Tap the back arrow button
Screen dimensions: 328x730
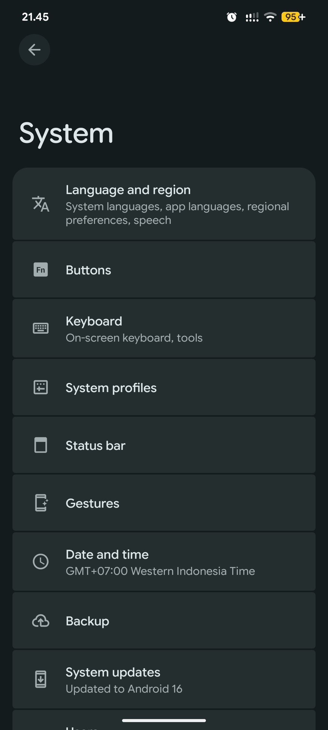click(34, 50)
